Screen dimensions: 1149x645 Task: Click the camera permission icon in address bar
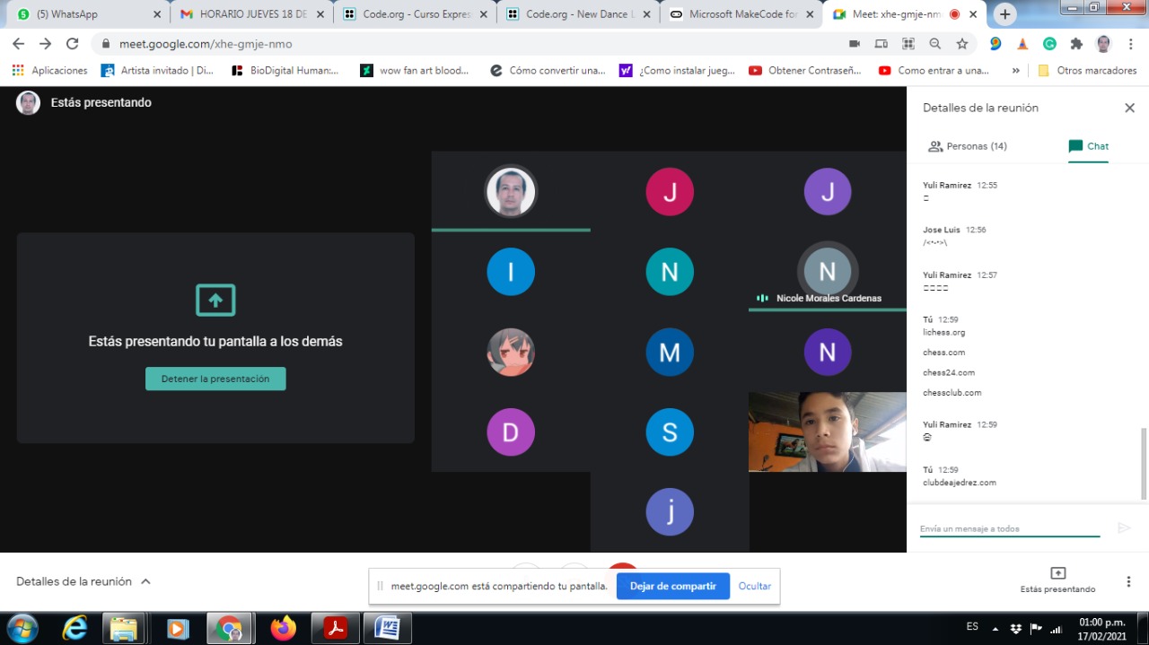tap(855, 43)
